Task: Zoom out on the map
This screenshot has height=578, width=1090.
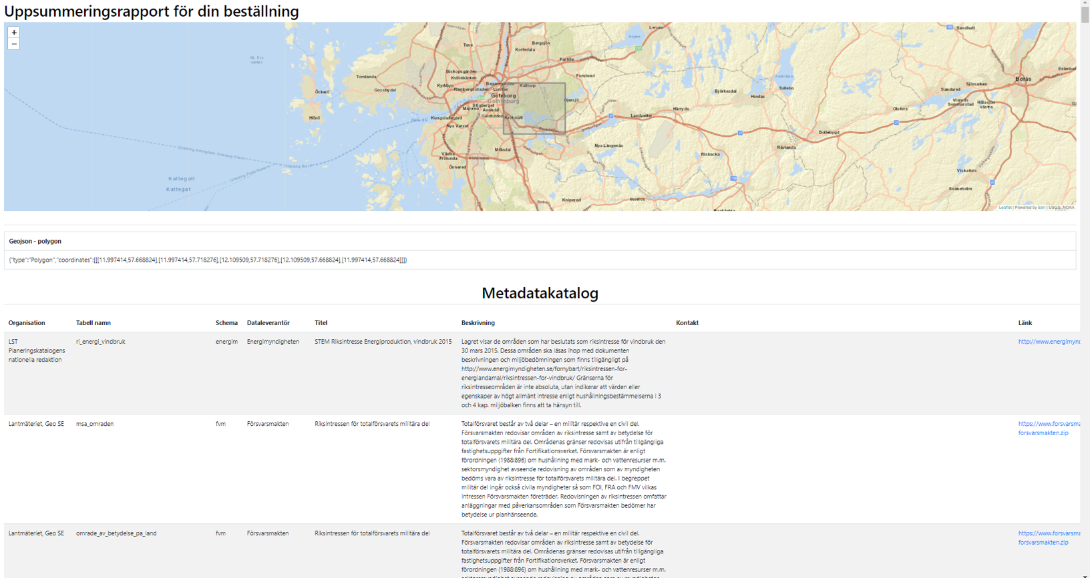Action: click(x=14, y=44)
